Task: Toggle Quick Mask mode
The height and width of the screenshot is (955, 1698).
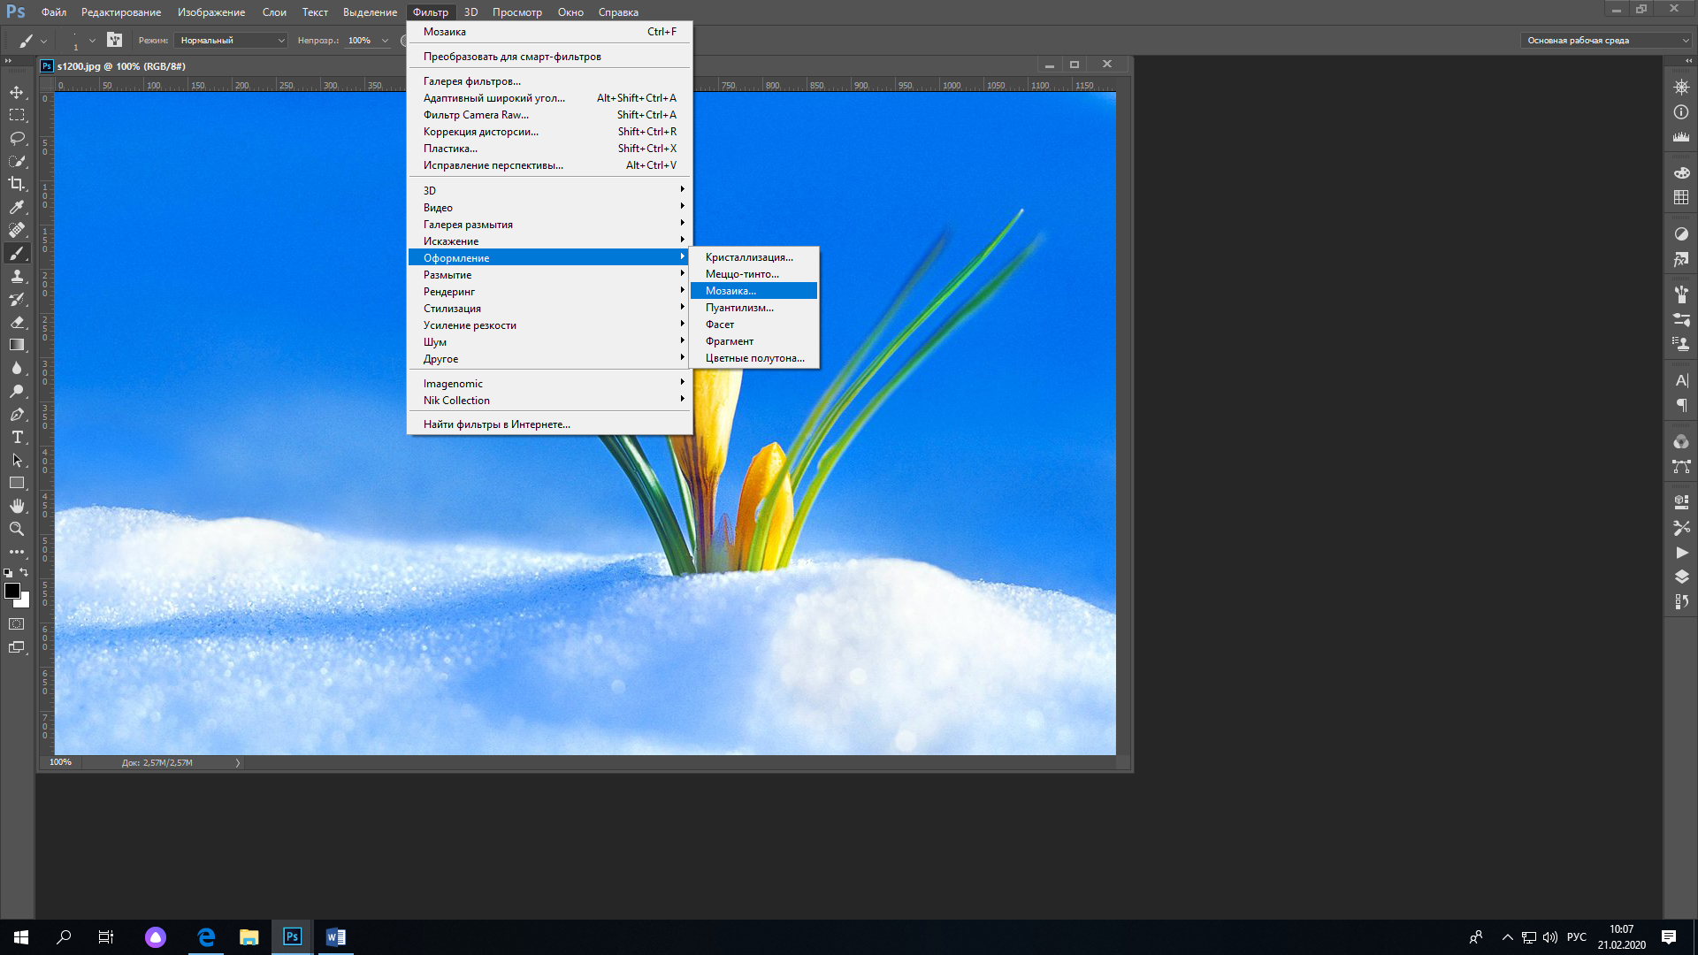Action: (17, 624)
